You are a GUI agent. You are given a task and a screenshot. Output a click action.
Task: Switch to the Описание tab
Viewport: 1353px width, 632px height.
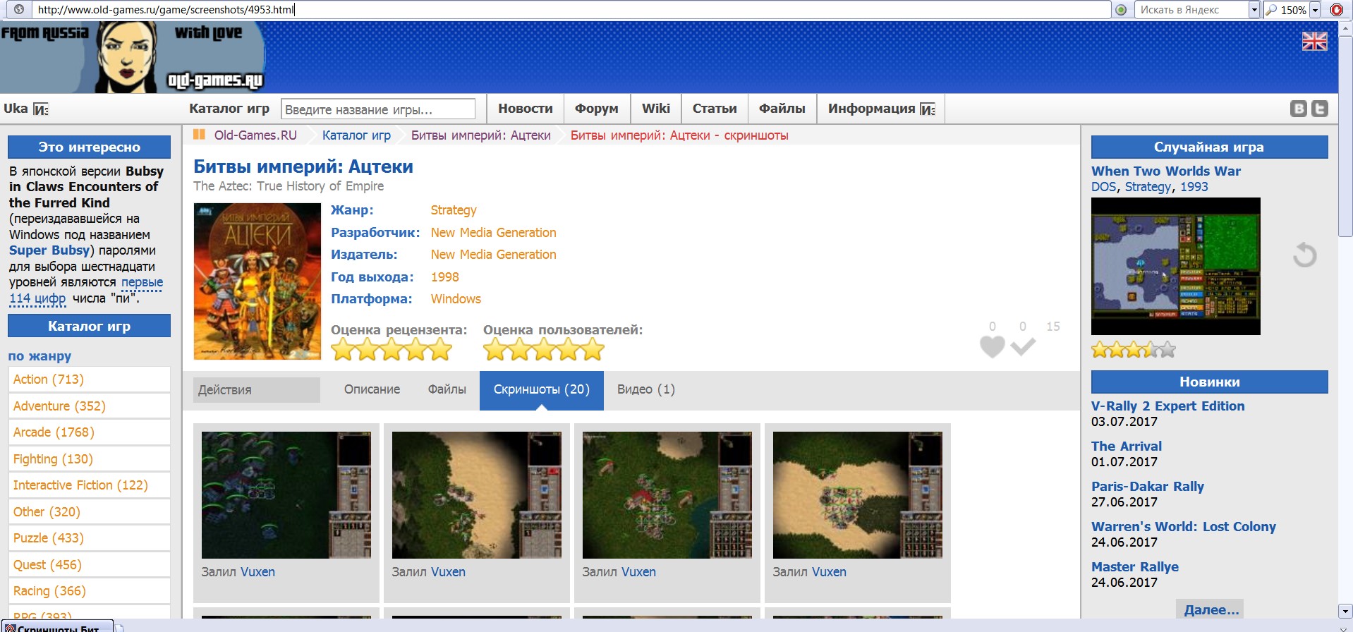pyautogui.click(x=372, y=389)
